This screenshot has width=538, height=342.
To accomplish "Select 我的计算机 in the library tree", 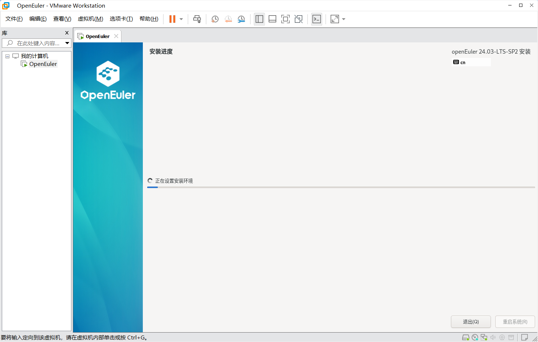I will pyautogui.click(x=34, y=56).
